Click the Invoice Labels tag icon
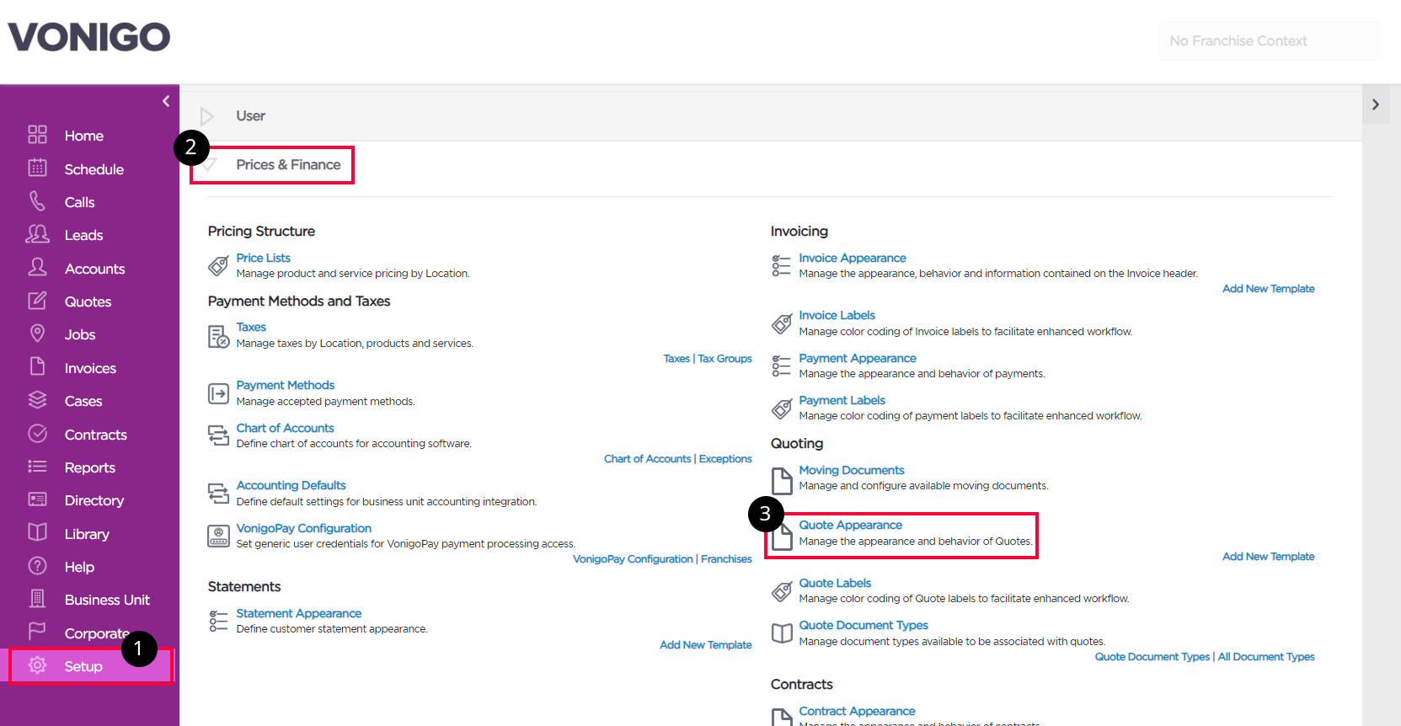1401x726 pixels. (782, 323)
